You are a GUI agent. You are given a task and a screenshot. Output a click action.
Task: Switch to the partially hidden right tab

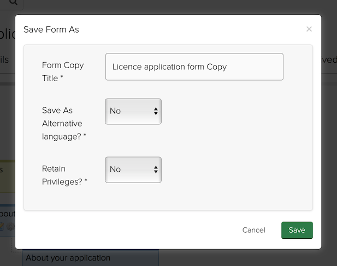pos(329,60)
